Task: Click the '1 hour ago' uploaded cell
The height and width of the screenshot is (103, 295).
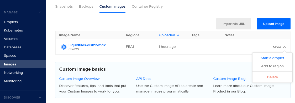Action: (167, 47)
